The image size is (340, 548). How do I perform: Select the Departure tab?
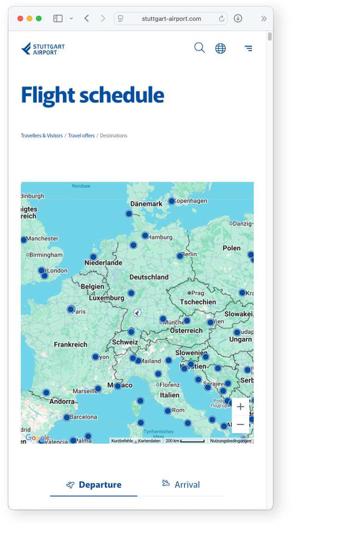pyautogui.click(x=94, y=485)
